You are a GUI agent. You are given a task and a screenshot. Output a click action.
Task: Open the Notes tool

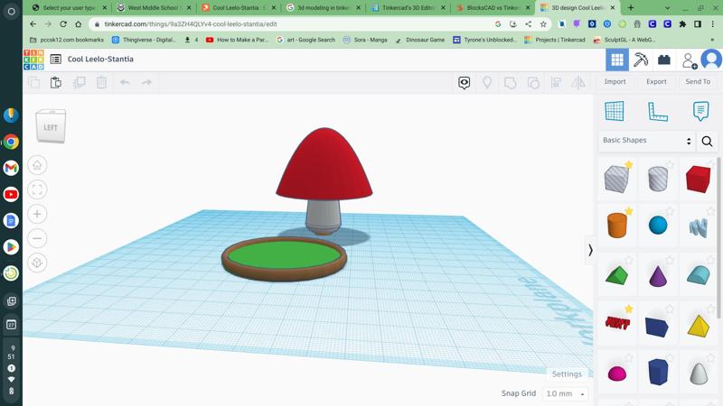(x=700, y=111)
